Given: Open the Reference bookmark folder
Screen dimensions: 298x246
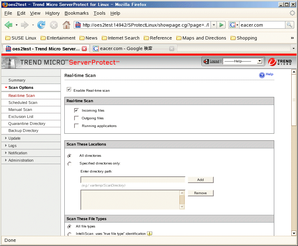Looking at the screenshot, I should pyautogui.click(x=158, y=38).
